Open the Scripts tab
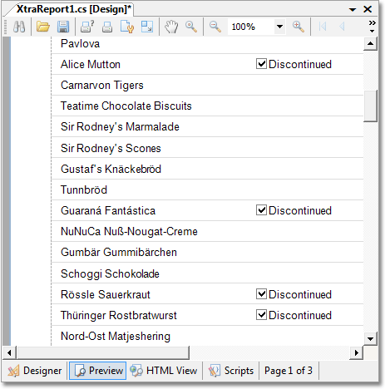This screenshot has width=385, height=389. click(x=231, y=371)
